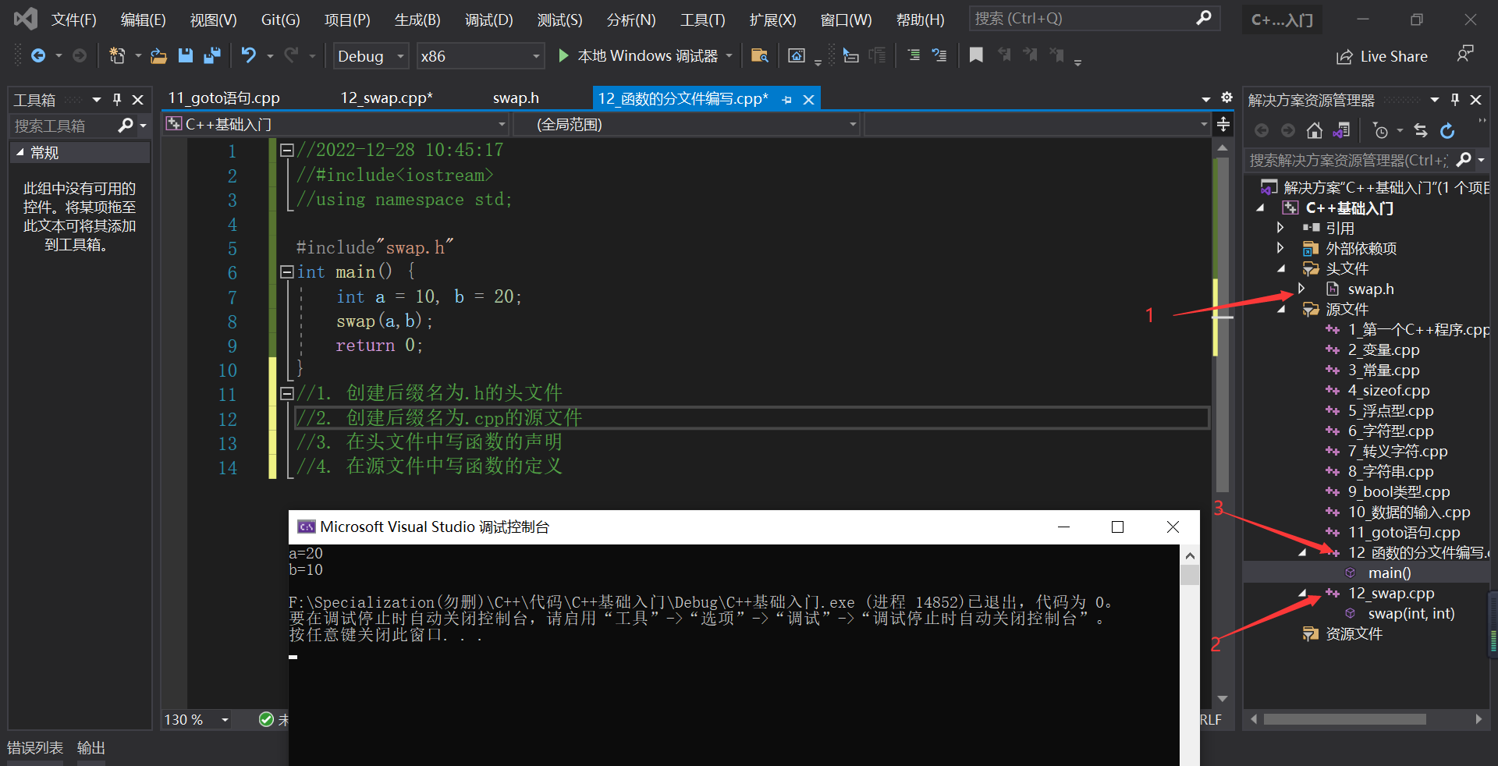Image resolution: width=1498 pixels, height=766 pixels.
Task: Click the pending changes filter clock icon
Action: pos(1380,130)
